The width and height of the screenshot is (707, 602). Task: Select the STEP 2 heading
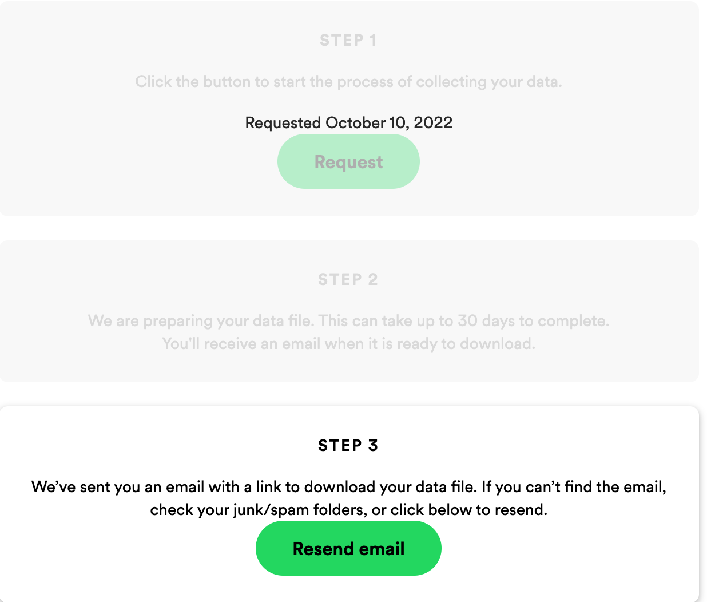pos(348,280)
